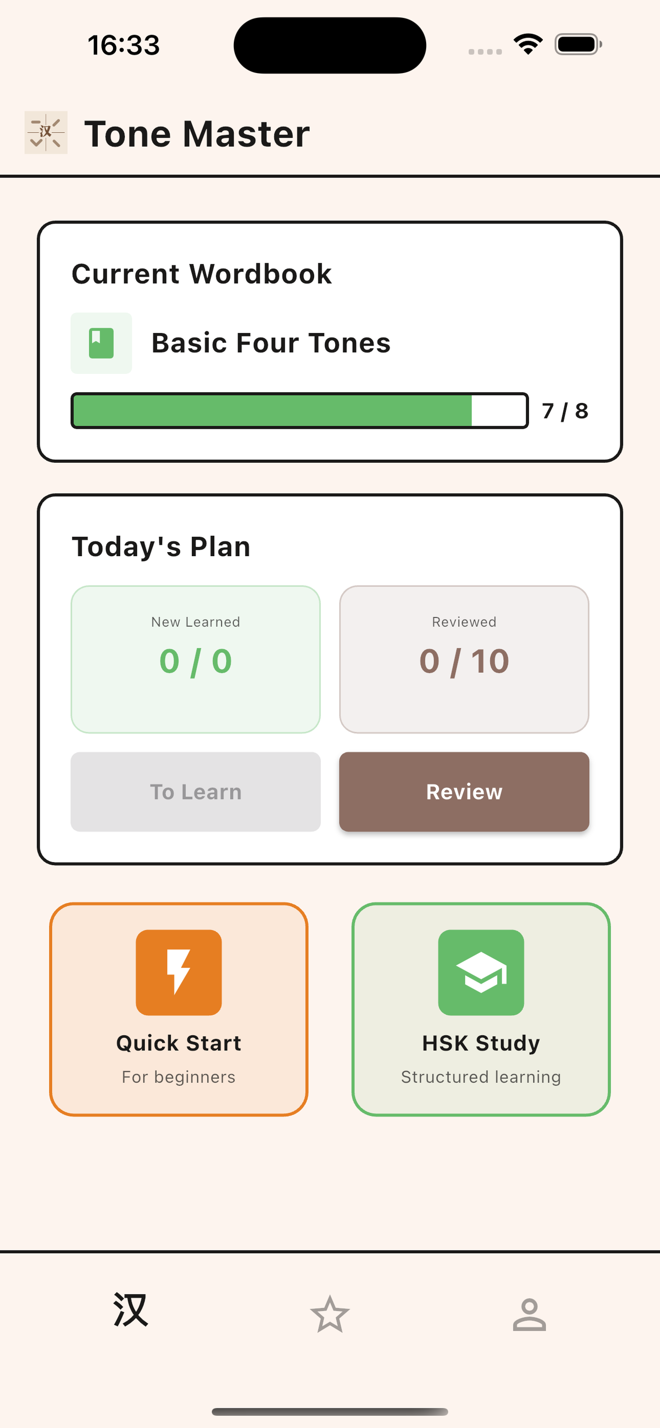
Task: Tap the green graduation cap icon
Action: point(481,973)
